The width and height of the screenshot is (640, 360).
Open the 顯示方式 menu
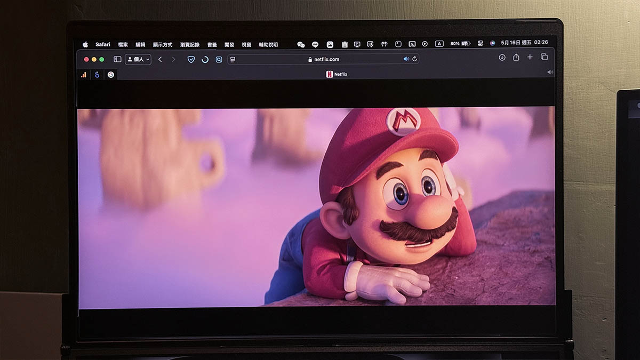pos(163,45)
